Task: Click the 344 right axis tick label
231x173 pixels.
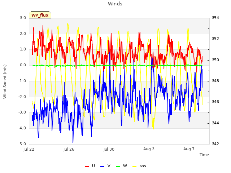Action: pyautogui.click(x=215, y=123)
